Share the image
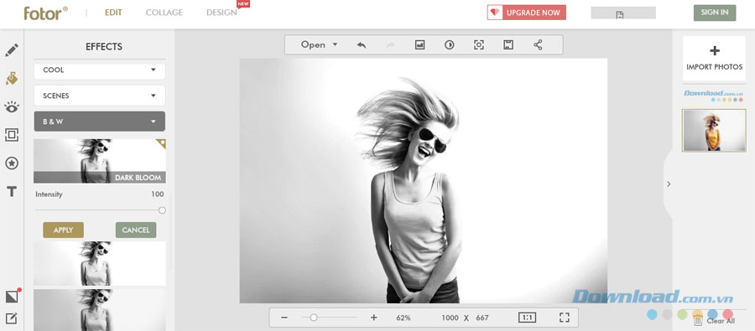This screenshot has height=331, width=755. 538,44
